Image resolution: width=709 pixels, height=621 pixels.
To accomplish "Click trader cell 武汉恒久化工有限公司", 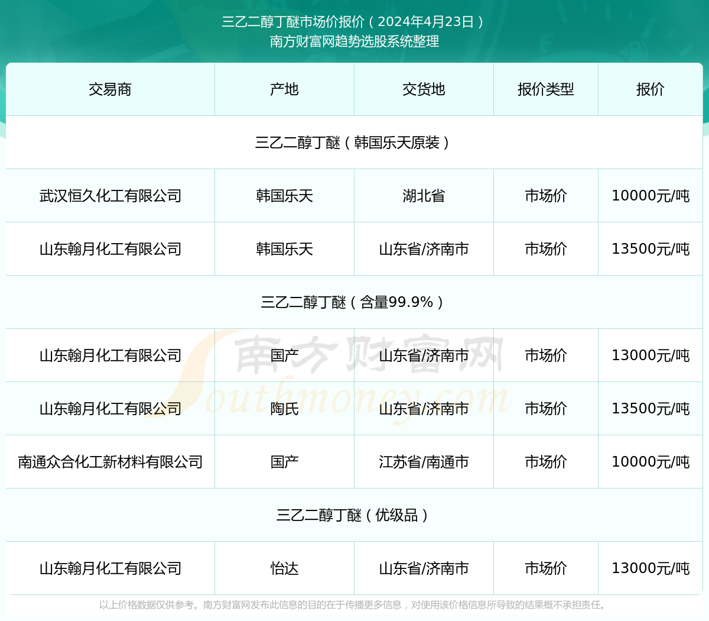I will 110,196.
